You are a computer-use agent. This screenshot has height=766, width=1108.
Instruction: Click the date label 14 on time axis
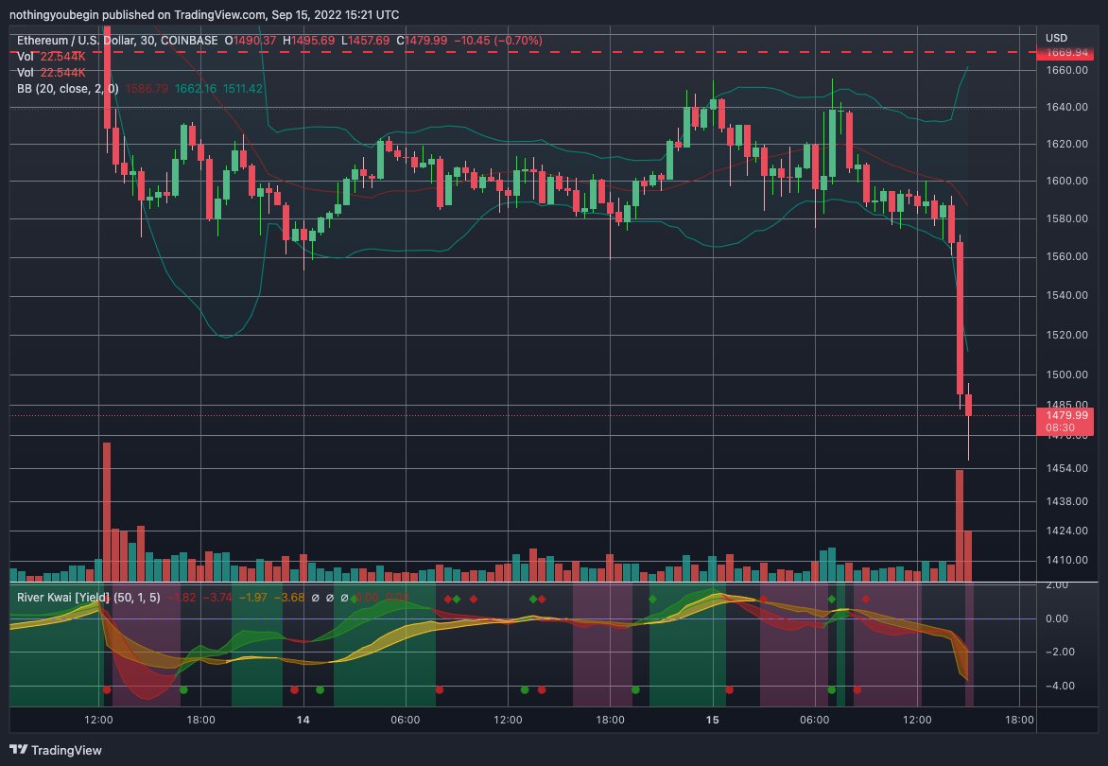pos(303,720)
